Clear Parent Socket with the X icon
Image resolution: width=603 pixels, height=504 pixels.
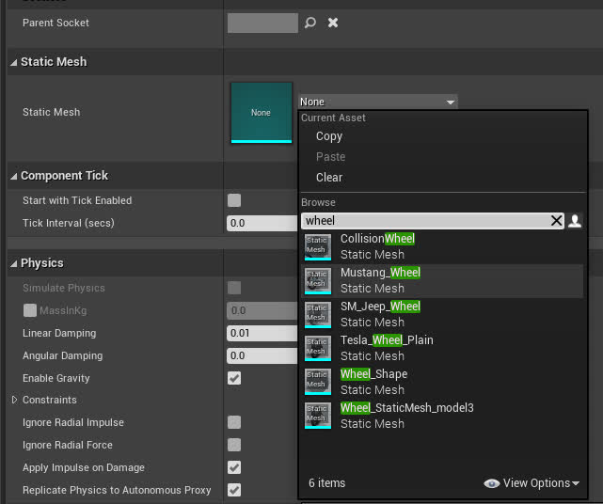pyautogui.click(x=332, y=23)
